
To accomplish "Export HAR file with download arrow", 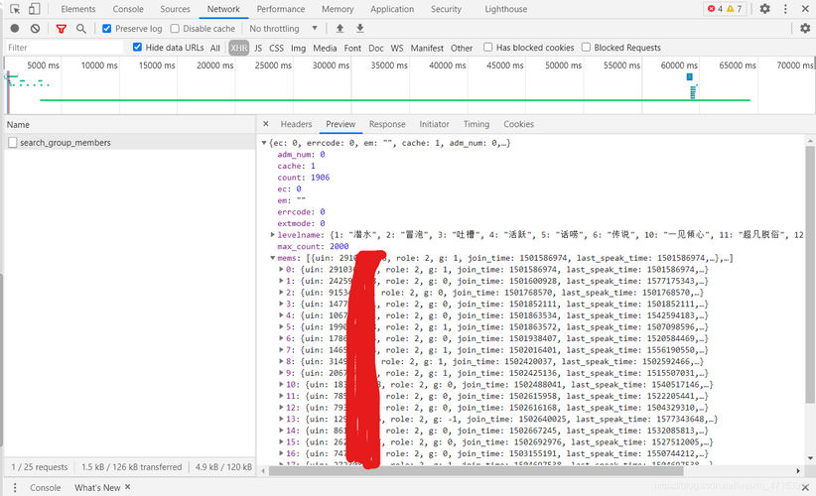I will [x=359, y=29].
